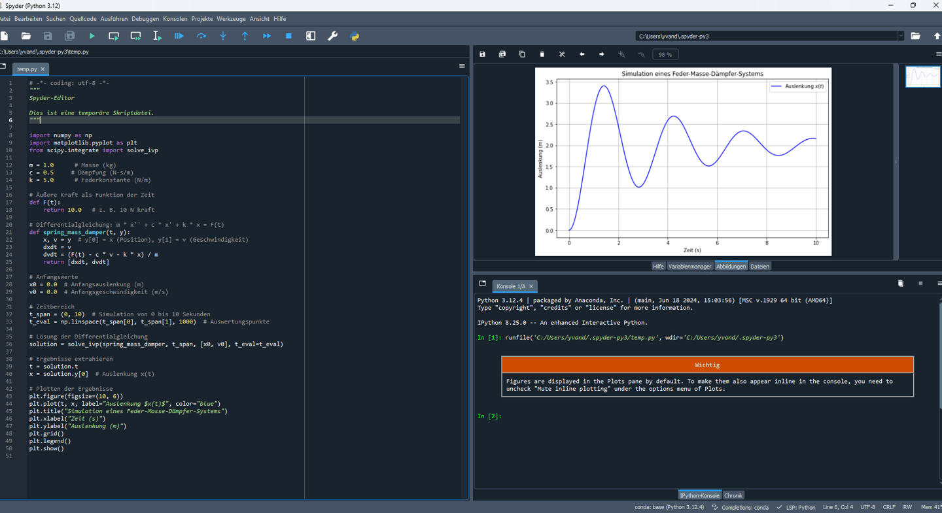The width and height of the screenshot is (942, 513).
Task: Switch to the Variablenmanager tab
Action: [x=689, y=266]
